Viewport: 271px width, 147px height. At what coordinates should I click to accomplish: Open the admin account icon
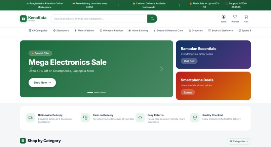tap(224, 17)
